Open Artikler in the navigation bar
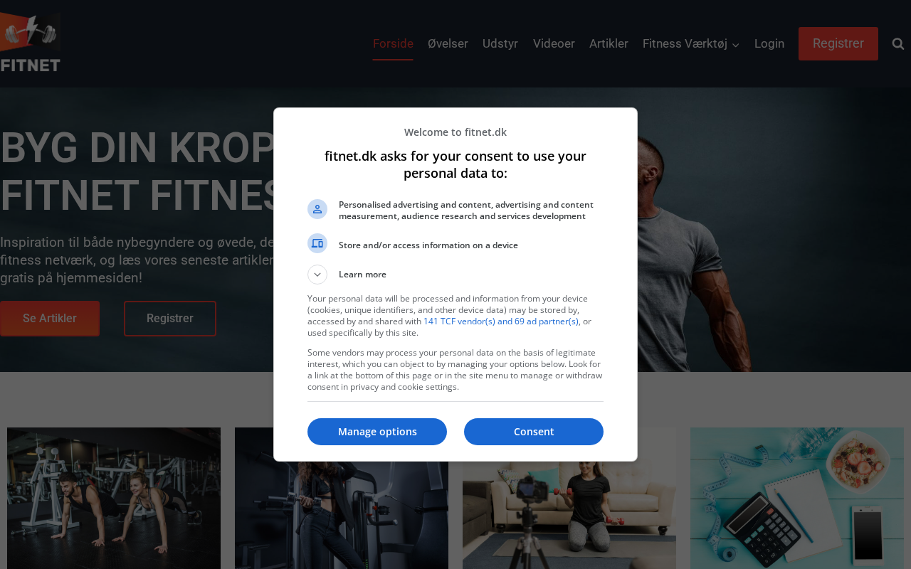 click(x=609, y=44)
